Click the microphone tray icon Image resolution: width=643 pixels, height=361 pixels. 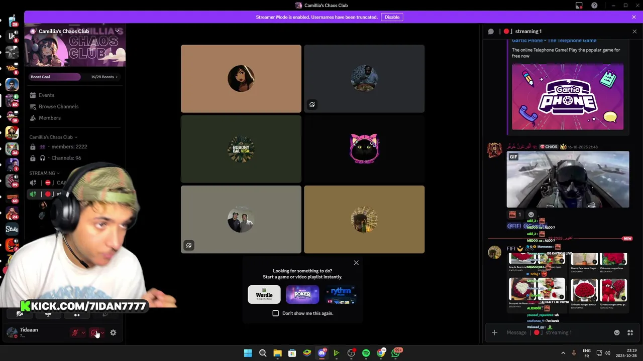(574, 353)
